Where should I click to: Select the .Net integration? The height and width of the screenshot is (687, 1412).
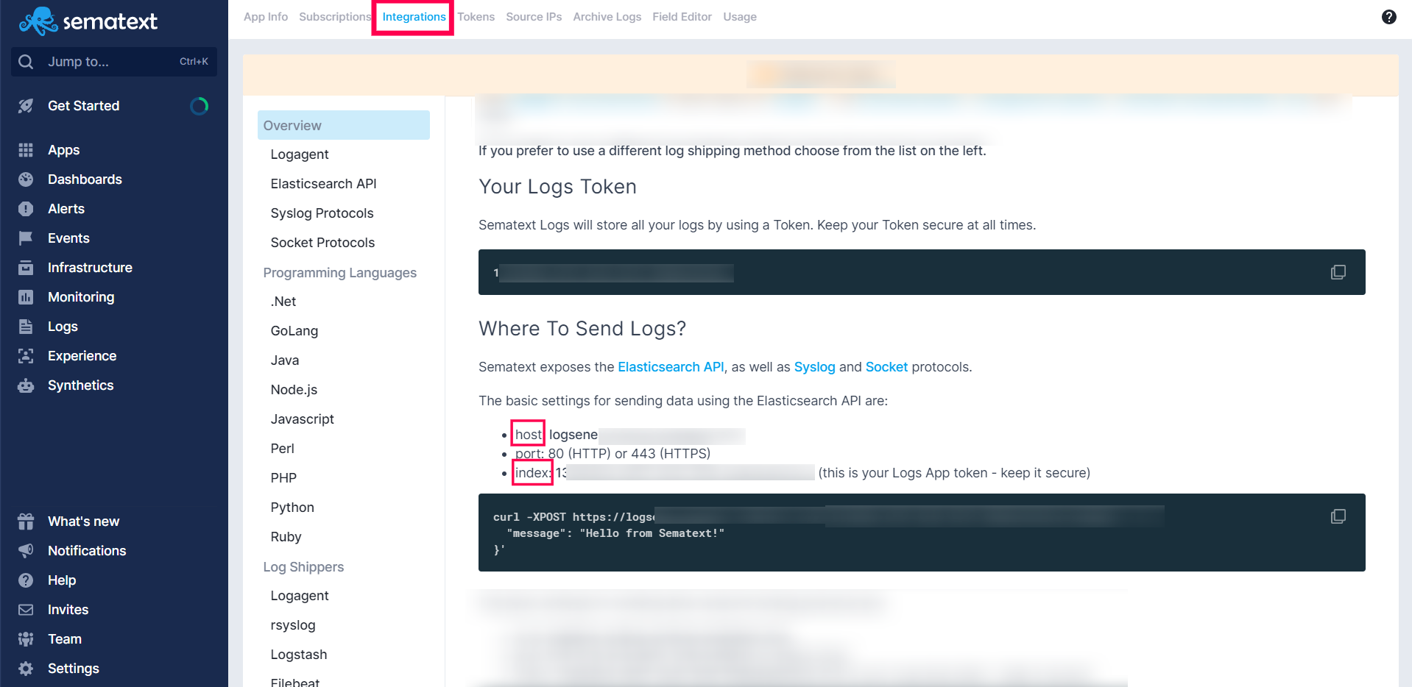click(283, 302)
